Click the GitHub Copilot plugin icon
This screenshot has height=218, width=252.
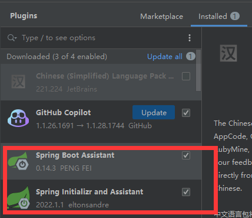[x=18, y=118]
